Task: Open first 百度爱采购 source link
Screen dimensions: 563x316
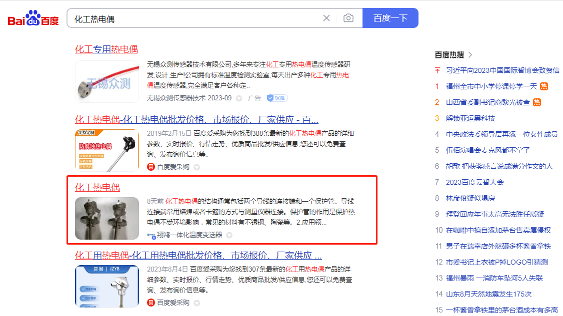Action: pyautogui.click(x=173, y=167)
